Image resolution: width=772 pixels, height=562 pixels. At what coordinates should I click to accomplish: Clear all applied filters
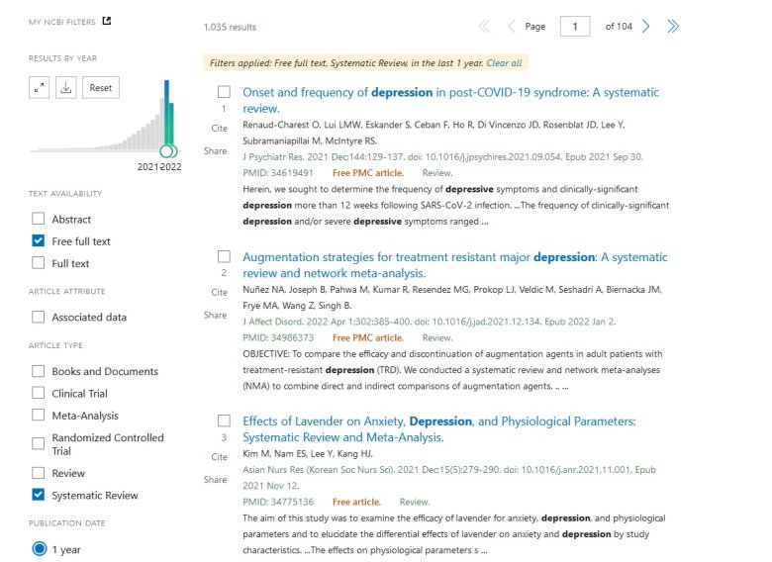[x=504, y=63]
